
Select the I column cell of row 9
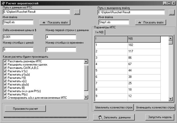[111, 97]
